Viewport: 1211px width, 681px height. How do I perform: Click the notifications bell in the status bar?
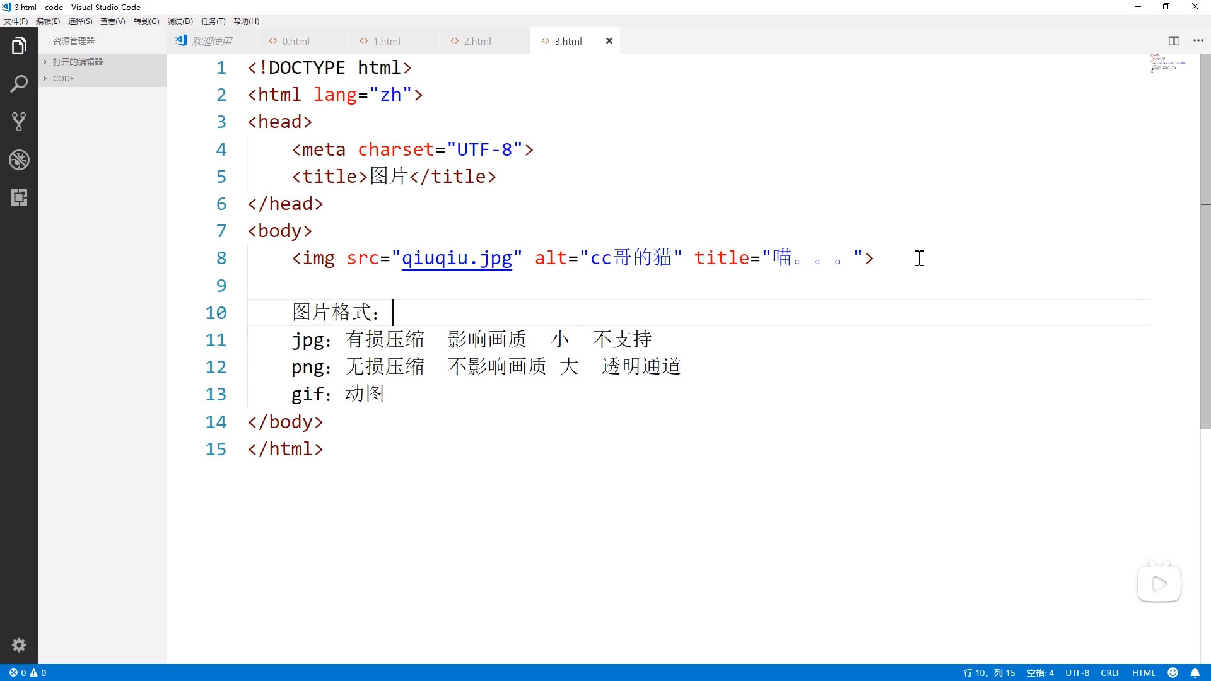point(1195,673)
